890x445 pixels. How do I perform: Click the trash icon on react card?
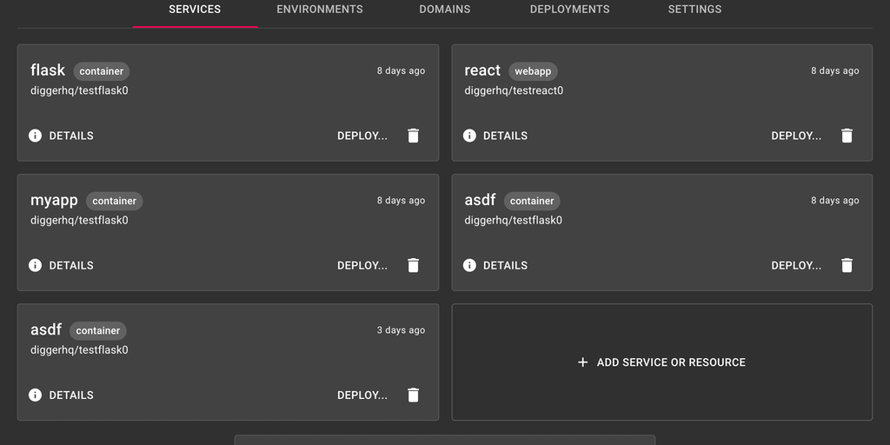click(x=847, y=136)
